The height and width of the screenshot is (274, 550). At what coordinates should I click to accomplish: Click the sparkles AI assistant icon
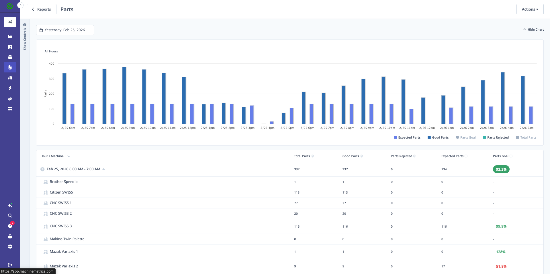coord(10,206)
